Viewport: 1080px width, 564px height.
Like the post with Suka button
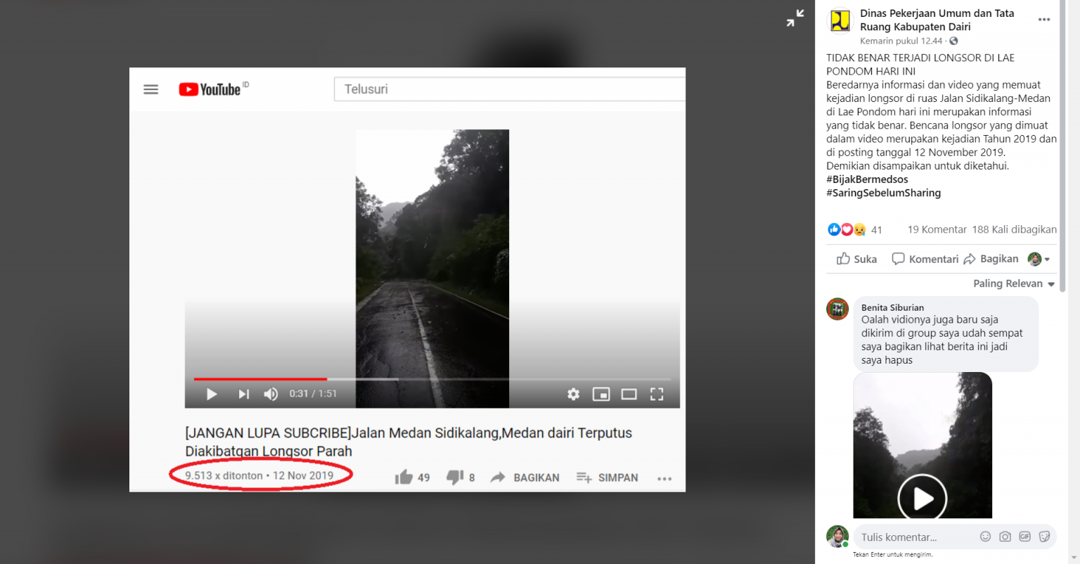pos(856,259)
